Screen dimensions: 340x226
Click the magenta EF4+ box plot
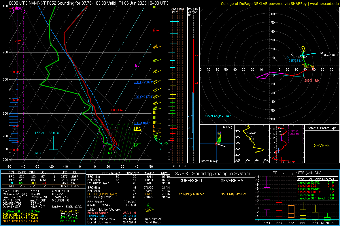(267, 196)
